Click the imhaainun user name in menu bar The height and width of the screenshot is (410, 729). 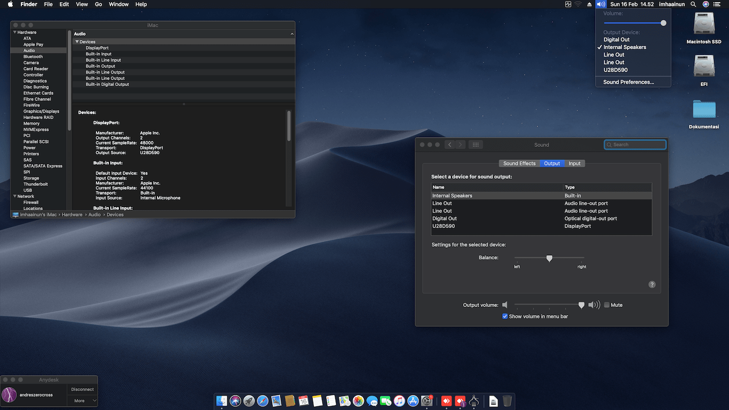pyautogui.click(x=671, y=4)
